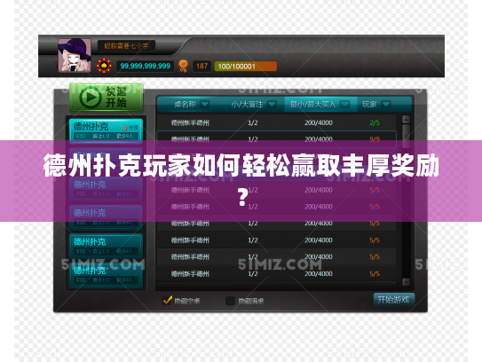Select the bottom 德州扑克 room category

(106, 275)
